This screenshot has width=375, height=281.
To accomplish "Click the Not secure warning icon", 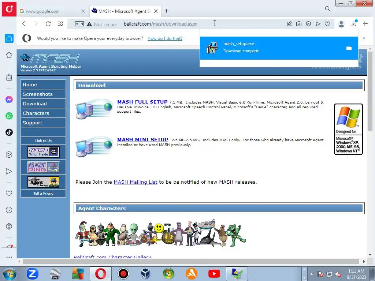I will 89,24.
